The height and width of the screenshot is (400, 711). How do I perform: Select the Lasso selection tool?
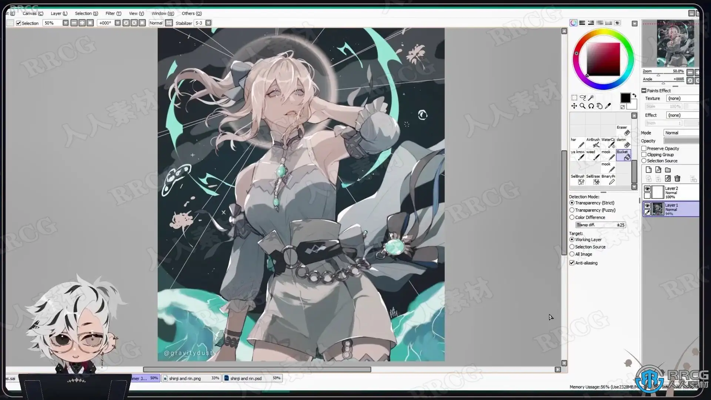click(583, 98)
